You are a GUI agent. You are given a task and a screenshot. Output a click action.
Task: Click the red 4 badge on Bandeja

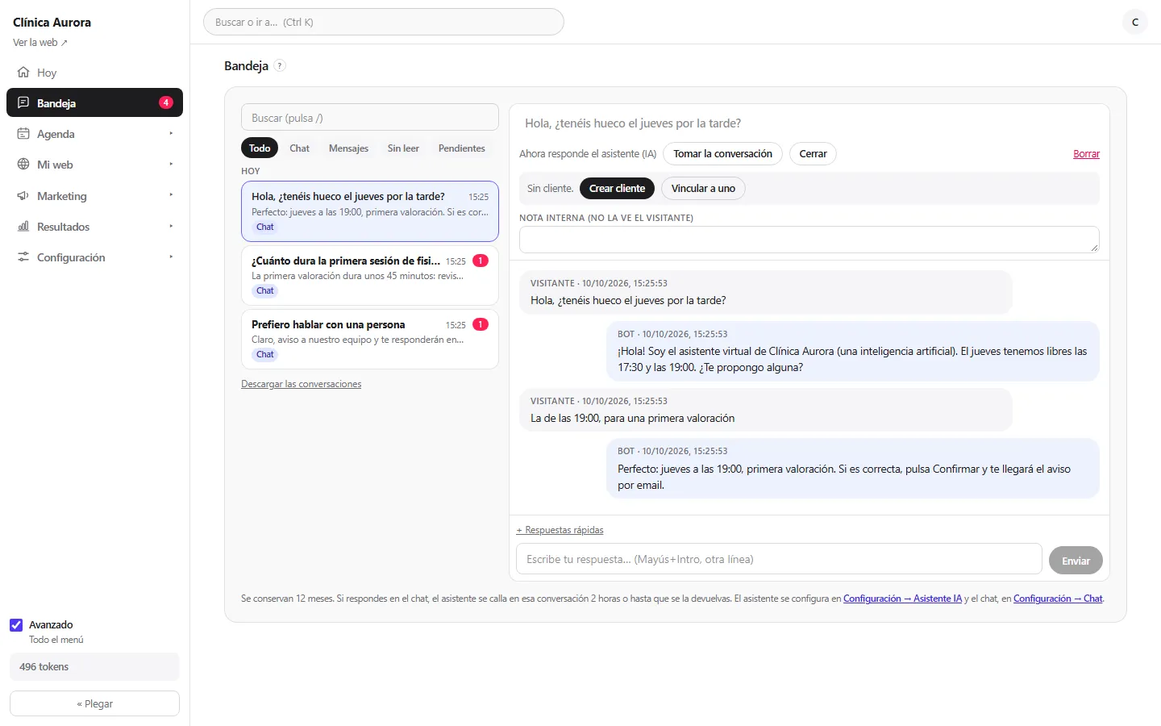[x=166, y=102]
